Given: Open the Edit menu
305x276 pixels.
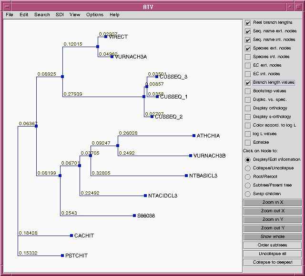Looking at the screenshot, I should coord(24,15).
